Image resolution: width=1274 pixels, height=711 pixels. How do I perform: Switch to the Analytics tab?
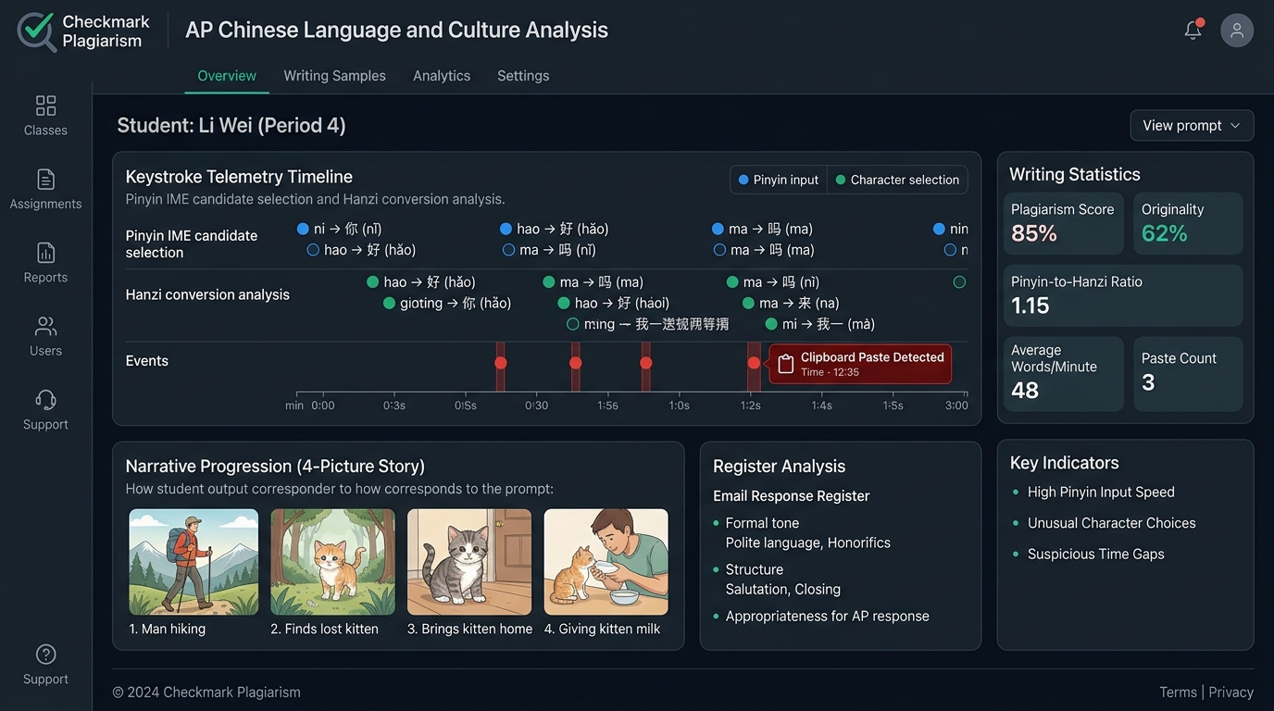[442, 76]
